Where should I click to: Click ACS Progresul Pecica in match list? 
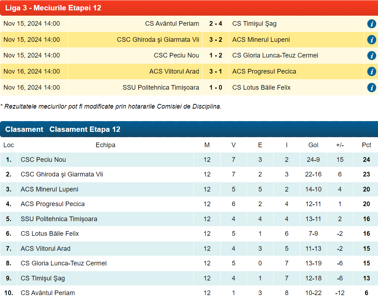(x=264, y=71)
